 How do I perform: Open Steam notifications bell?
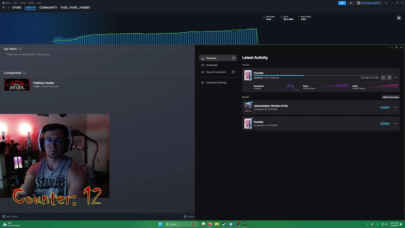351,3
